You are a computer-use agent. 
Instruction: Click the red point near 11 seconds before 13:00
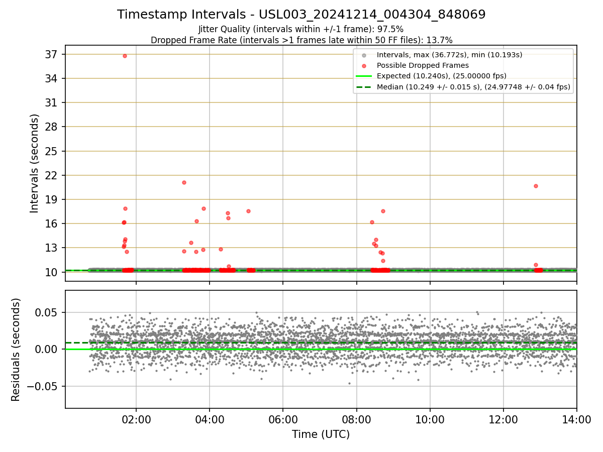click(x=536, y=265)
